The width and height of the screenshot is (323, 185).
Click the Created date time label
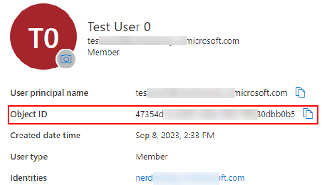pyautogui.click(x=45, y=136)
